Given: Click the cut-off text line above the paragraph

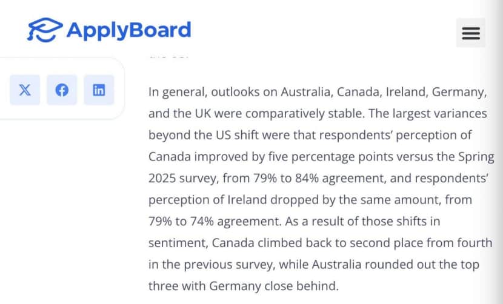Looking at the screenshot, I should (x=168, y=55).
